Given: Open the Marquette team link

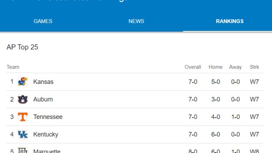Looking at the screenshot, I should tap(47, 151).
